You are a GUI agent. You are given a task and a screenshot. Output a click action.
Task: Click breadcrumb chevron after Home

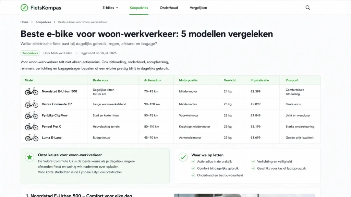coord(32,22)
